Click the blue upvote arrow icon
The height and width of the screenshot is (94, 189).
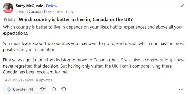coord(9,89)
